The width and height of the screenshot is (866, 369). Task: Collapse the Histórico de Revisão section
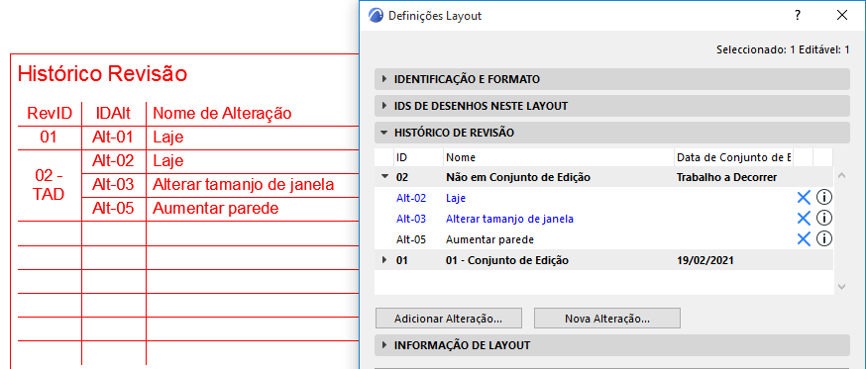(x=612, y=133)
